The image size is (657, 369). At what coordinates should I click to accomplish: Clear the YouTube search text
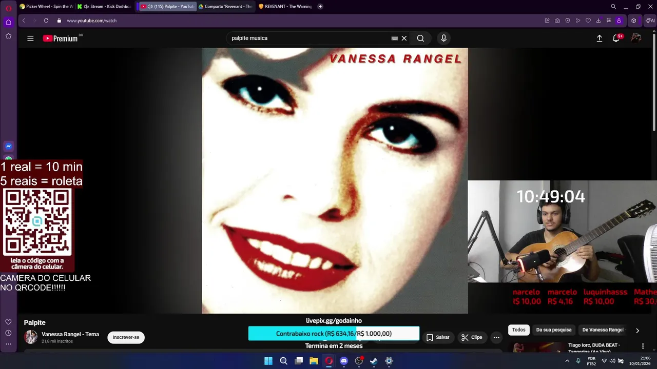click(x=404, y=38)
